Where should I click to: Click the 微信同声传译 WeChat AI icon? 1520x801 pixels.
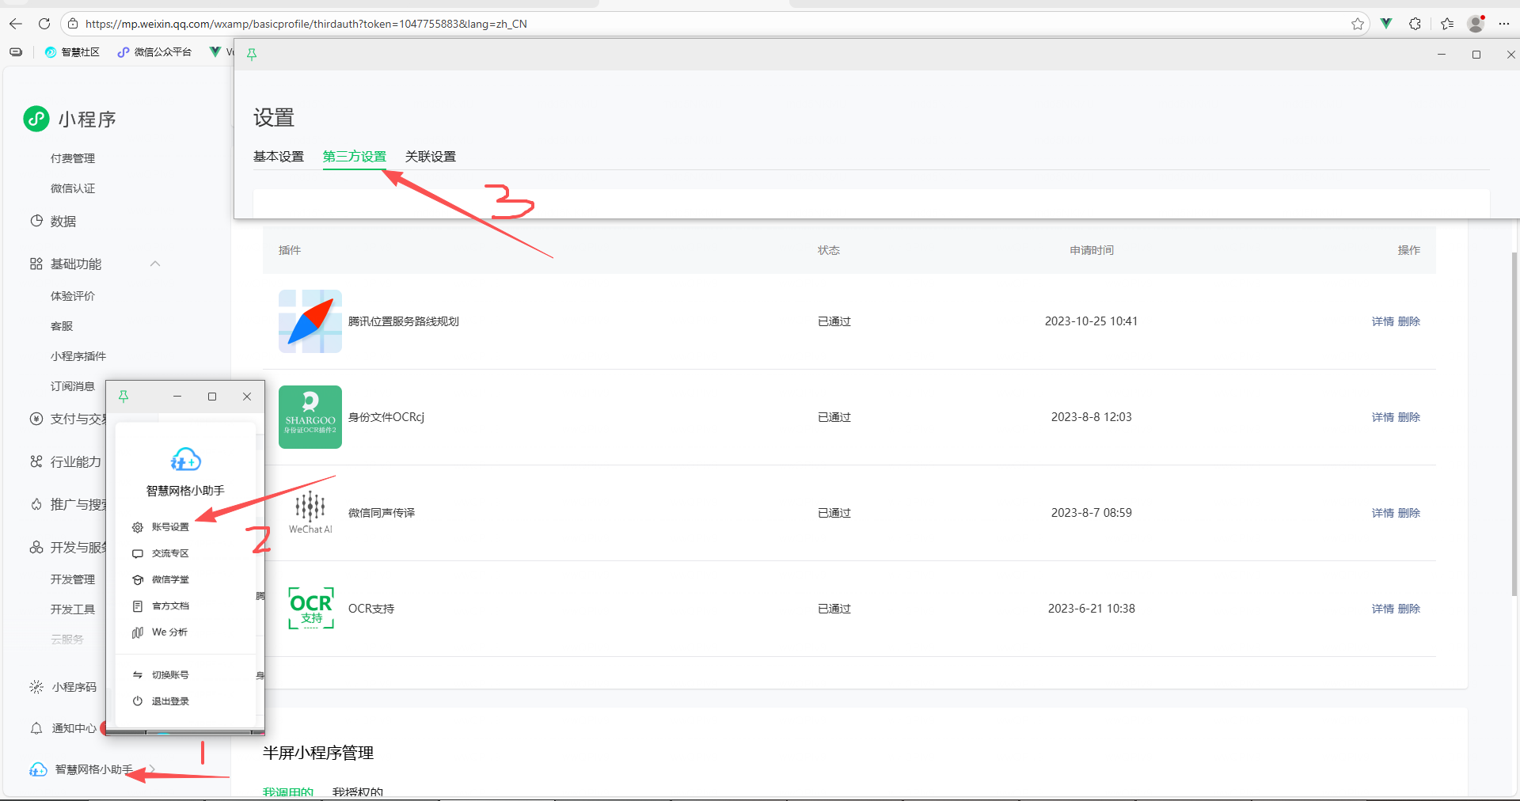[310, 512]
